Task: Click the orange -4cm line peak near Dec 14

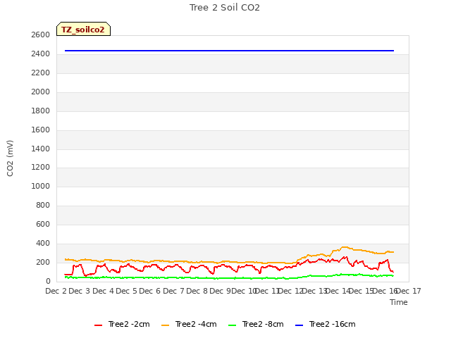Action: (345, 247)
